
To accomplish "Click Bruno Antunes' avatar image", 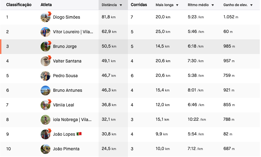I will (x=45, y=90).
